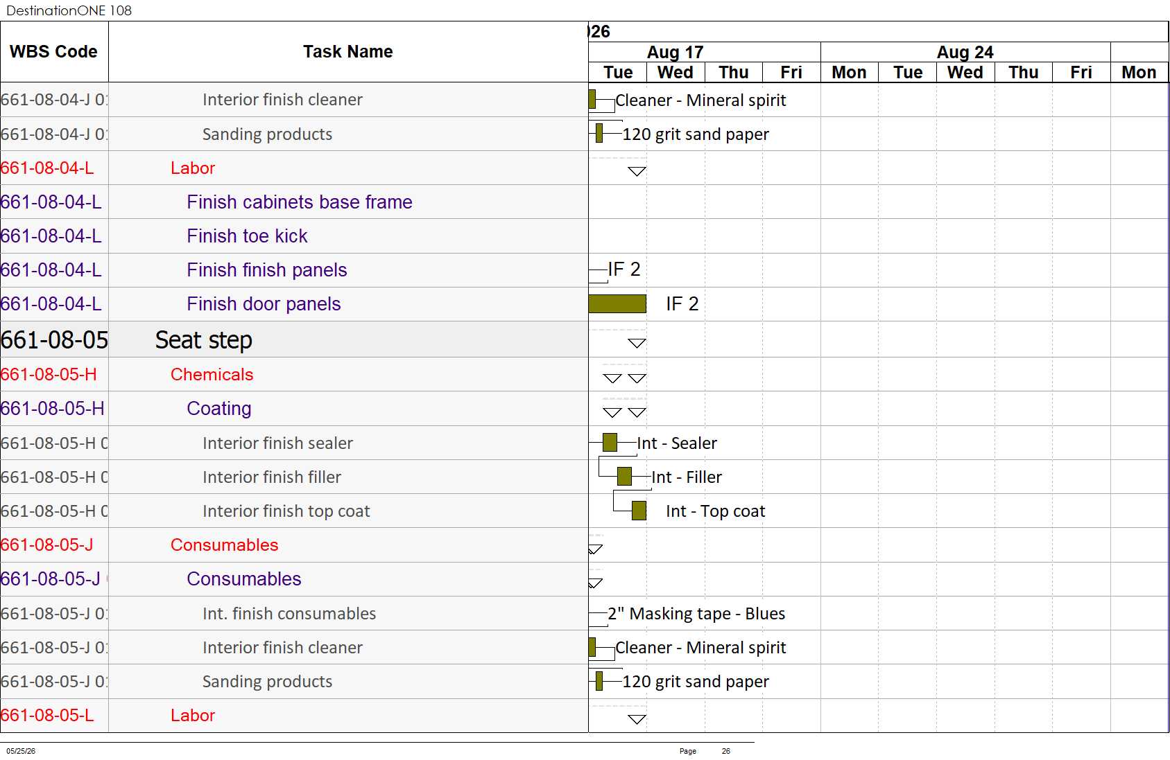This screenshot has width=1170, height=760.
Task: Click the Aug 17 week header
Action: [676, 52]
